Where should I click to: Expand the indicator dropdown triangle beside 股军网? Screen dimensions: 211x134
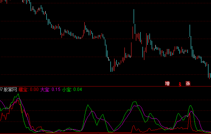(1, 89)
